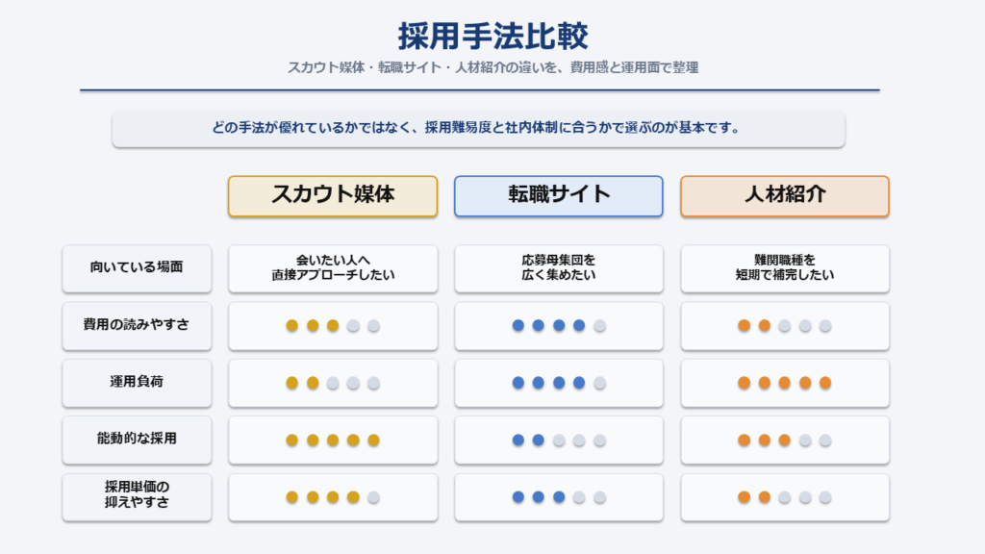Click the 会いたい人へ直接アプローチしたい cell
The height and width of the screenshot is (554, 985).
pos(332,268)
